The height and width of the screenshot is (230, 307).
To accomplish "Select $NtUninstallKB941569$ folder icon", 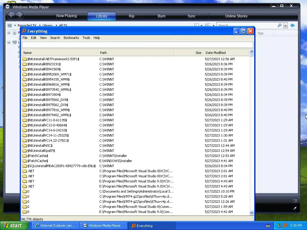I will (x=25, y=69).
